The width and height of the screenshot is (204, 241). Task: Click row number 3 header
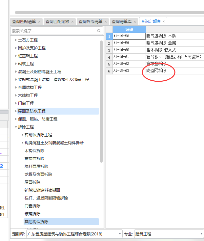point(109,50)
